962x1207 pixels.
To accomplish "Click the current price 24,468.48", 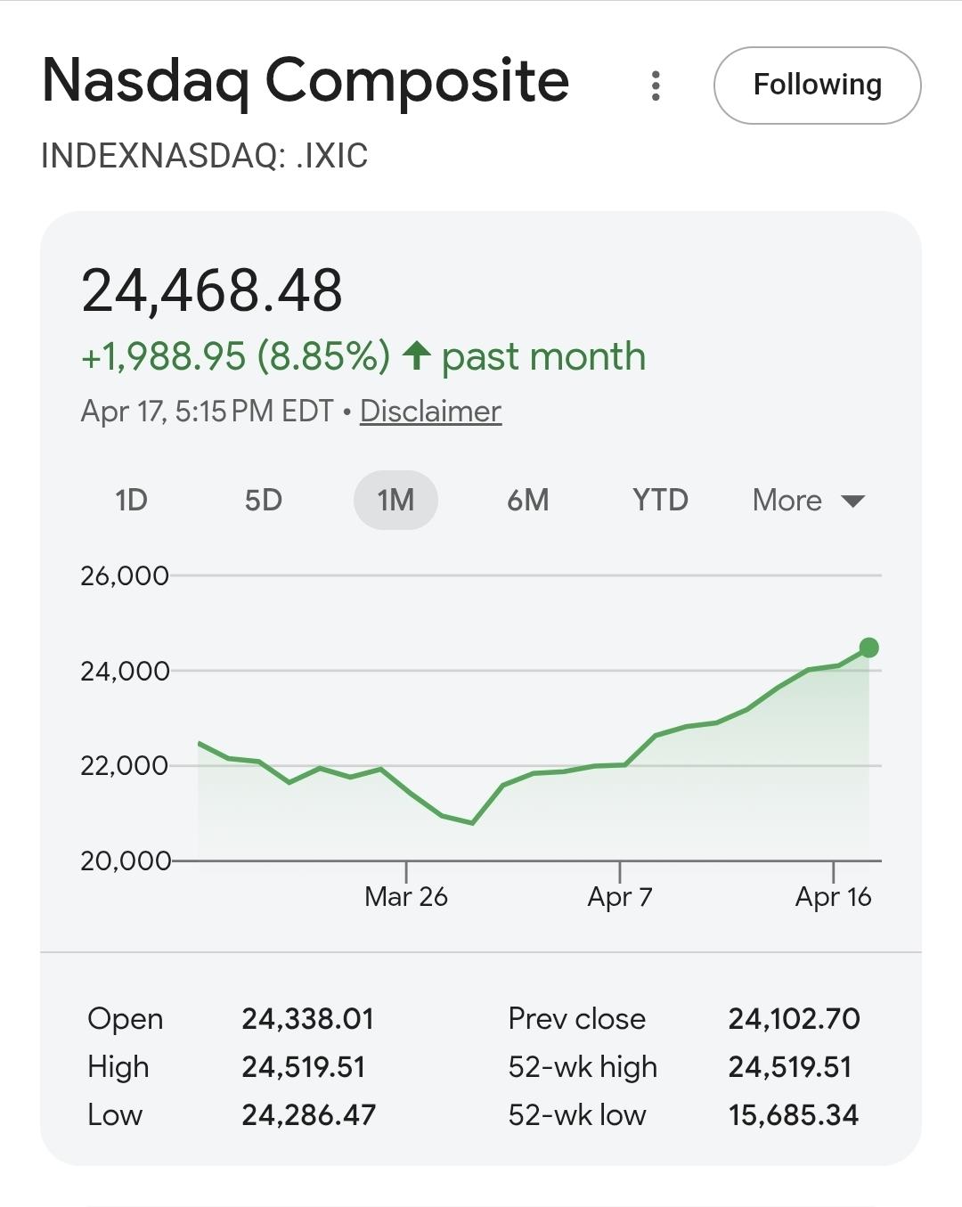I will click(x=212, y=290).
